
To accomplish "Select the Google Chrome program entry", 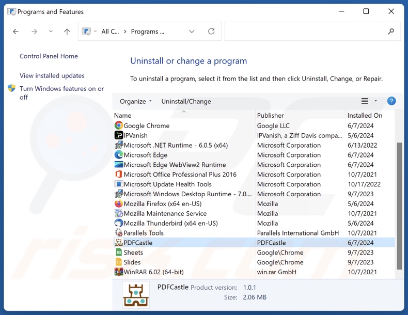I will click(x=147, y=125).
